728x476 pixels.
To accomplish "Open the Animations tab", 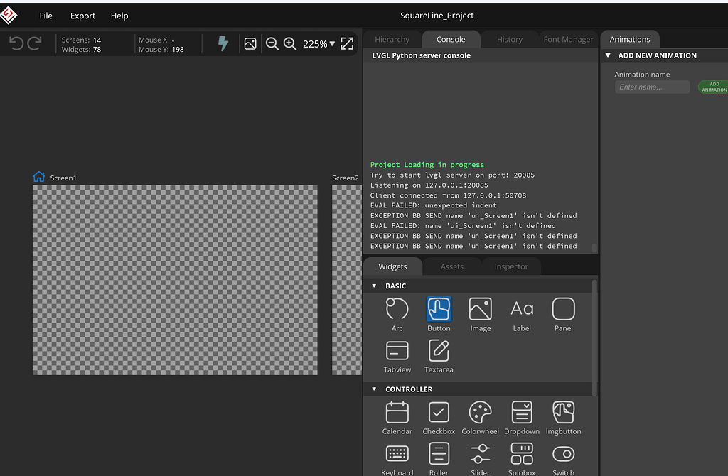I will pos(630,40).
